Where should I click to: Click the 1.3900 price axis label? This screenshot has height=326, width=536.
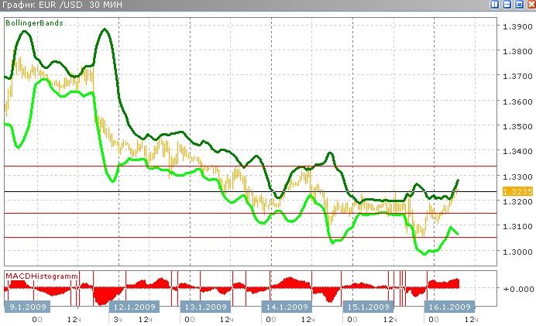pyautogui.click(x=515, y=27)
